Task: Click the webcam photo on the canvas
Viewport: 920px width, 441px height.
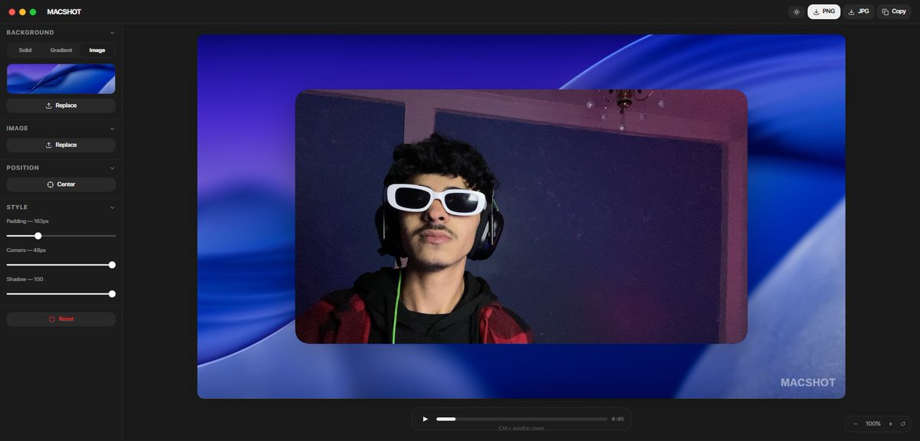Action: coord(521,217)
